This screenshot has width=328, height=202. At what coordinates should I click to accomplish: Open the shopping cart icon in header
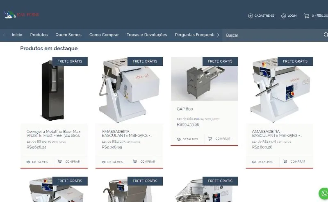pyautogui.click(x=306, y=16)
